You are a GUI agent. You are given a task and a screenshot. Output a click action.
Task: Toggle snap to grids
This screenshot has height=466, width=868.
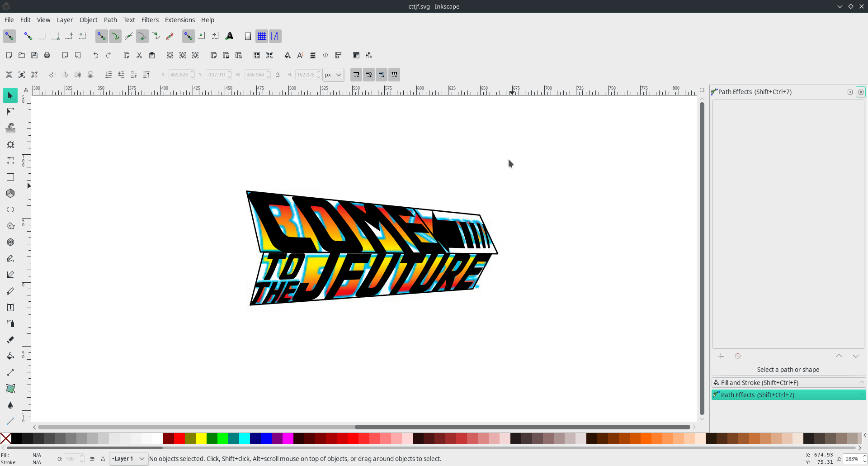[x=262, y=36]
